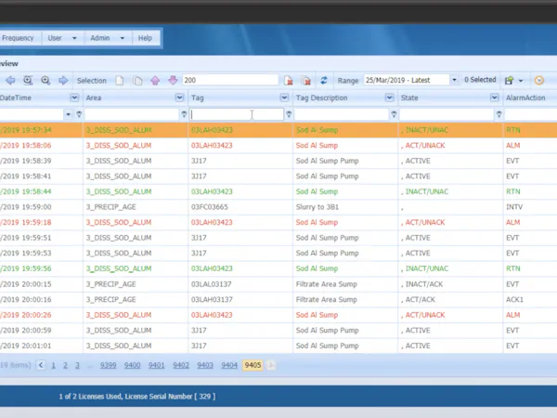Viewport: 557px width, 418px height.
Task: Go to page 9402
Action: (181, 365)
